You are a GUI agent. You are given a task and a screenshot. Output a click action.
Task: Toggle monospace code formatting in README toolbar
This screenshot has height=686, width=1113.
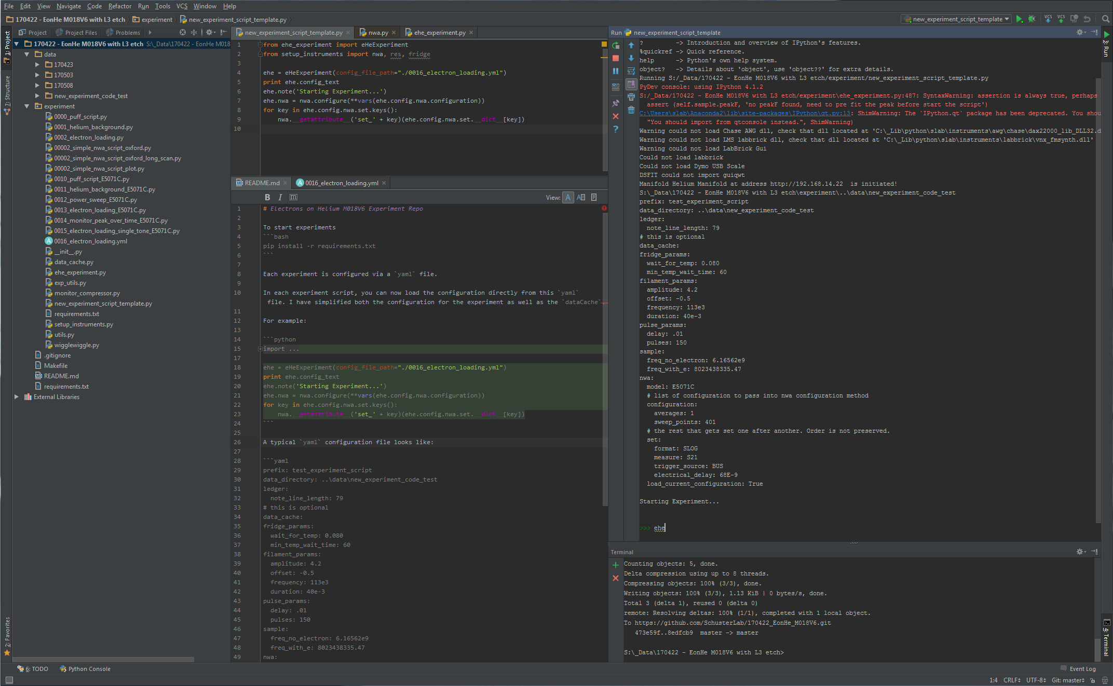coord(293,197)
